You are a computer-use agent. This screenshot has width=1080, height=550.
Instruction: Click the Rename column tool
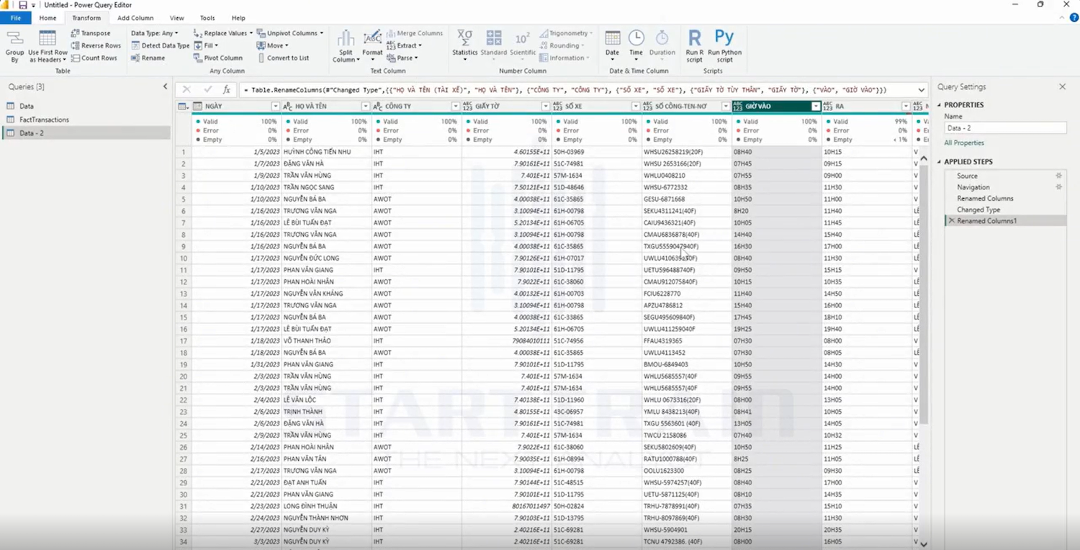tap(148, 58)
